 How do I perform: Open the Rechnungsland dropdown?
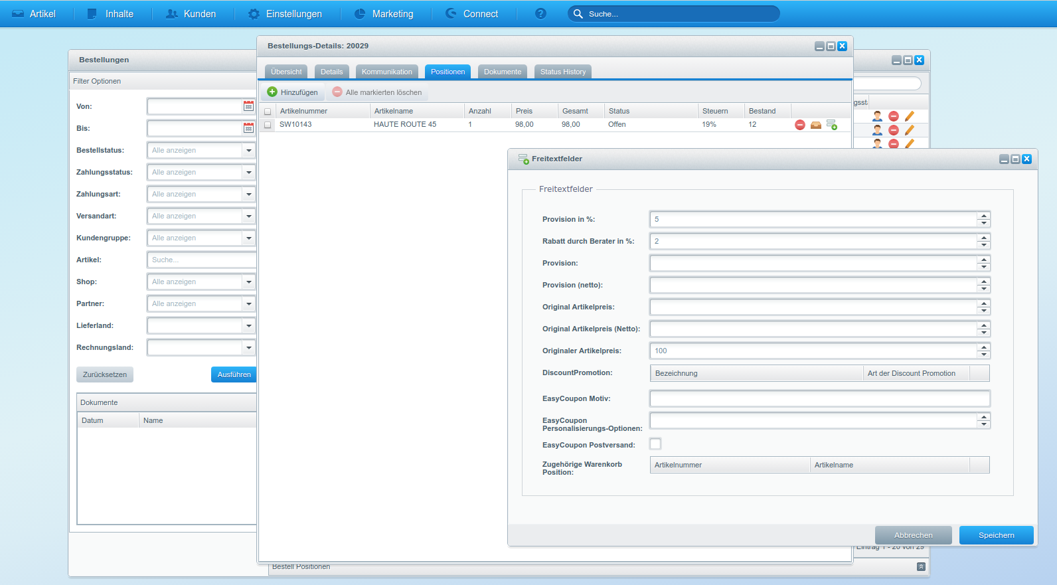[x=249, y=347]
